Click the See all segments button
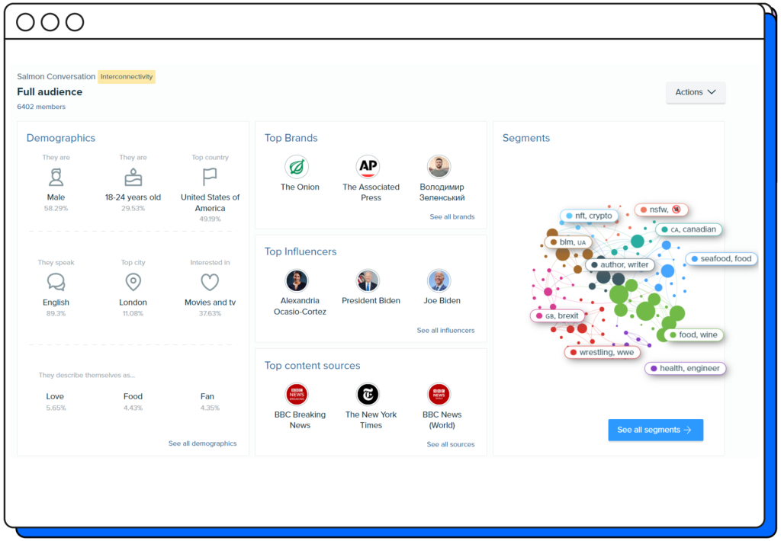 [x=655, y=430]
